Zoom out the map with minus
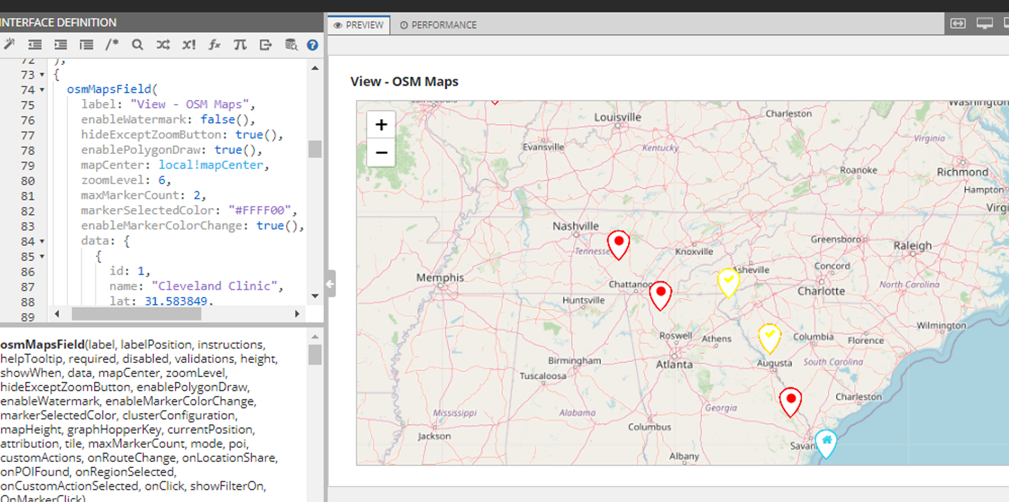1009x502 pixels. coord(381,152)
